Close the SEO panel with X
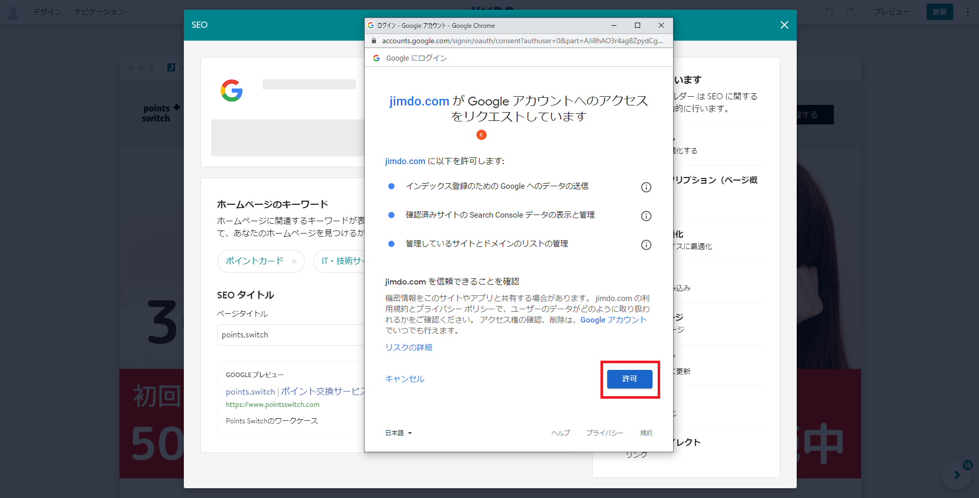Image resolution: width=979 pixels, height=498 pixels. (x=784, y=25)
